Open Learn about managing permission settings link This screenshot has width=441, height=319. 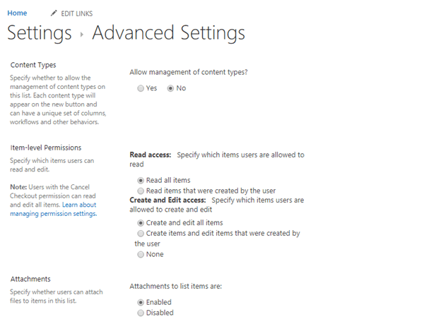coord(54,209)
